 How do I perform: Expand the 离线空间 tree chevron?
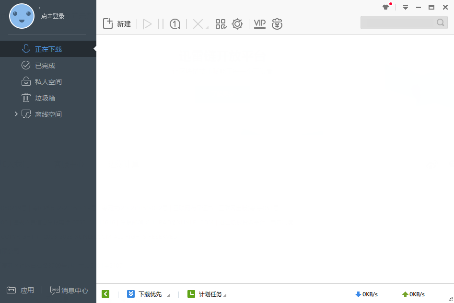coord(16,114)
